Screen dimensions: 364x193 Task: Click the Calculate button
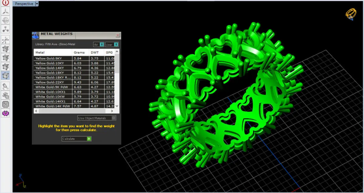(76, 139)
